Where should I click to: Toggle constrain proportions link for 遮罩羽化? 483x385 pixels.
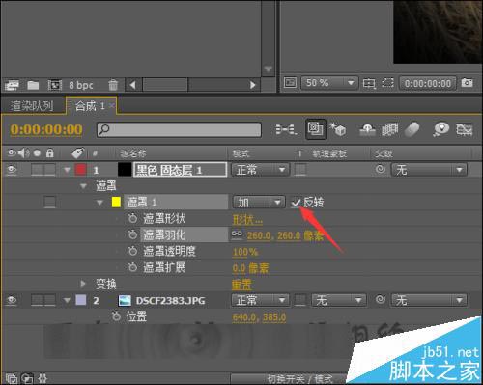point(237,234)
